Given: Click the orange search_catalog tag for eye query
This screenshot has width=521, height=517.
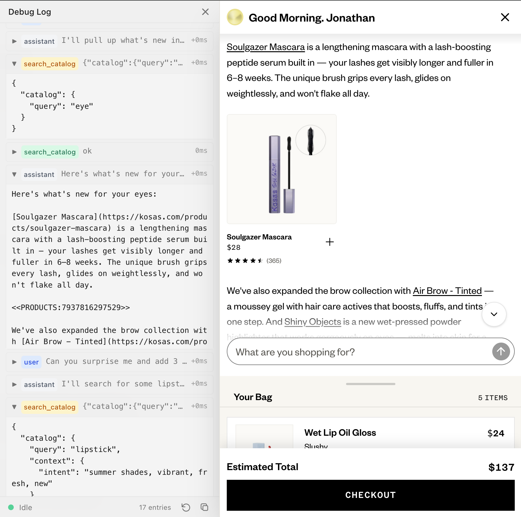Looking at the screenshot, I should pos(50,64).
